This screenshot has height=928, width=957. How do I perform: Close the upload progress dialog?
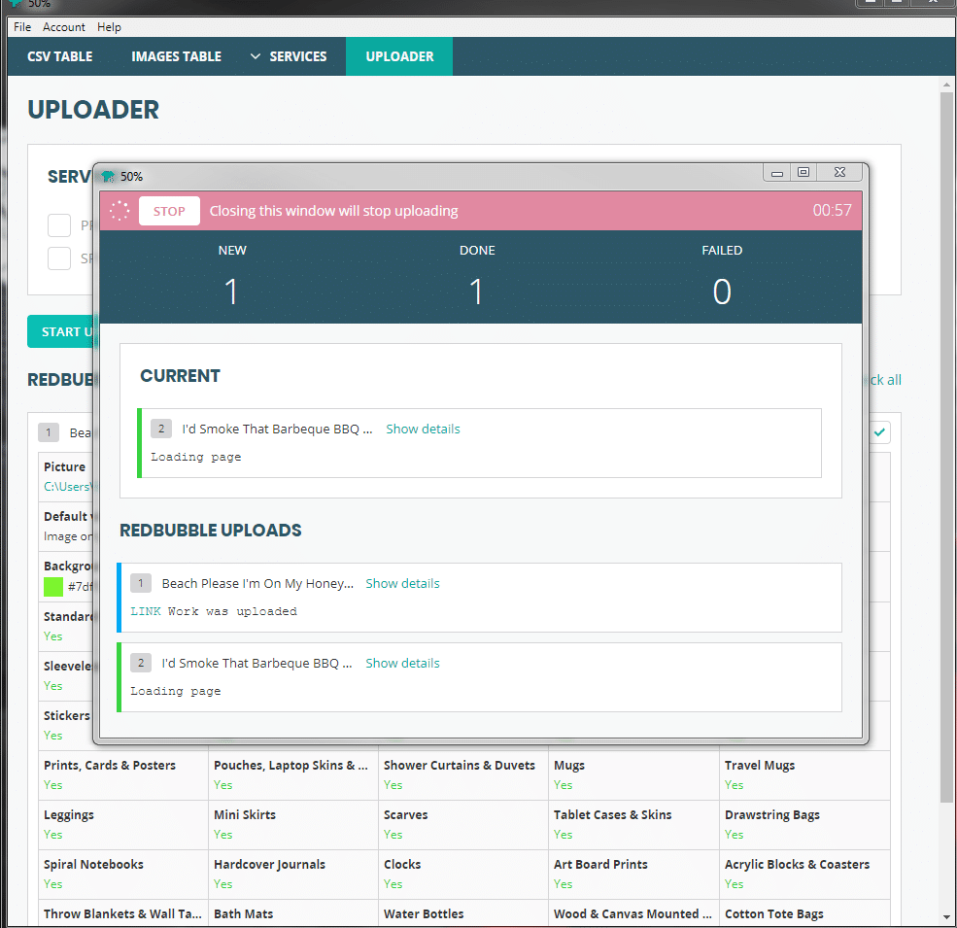(839, 173)
